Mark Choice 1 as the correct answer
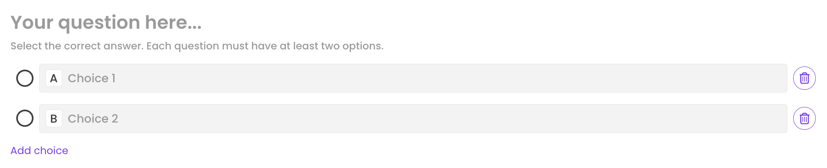Viewport: 827px width, 168px height. tap(25, 78)
